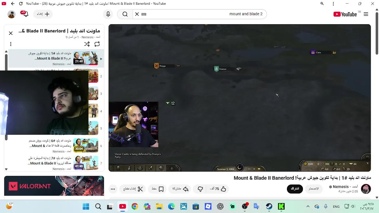Open Google Chrome from taskbar
This screenshot has height=213, width=379.
[135, 206]
